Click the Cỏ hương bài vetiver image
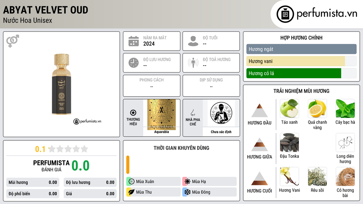 tap(345, 176)
